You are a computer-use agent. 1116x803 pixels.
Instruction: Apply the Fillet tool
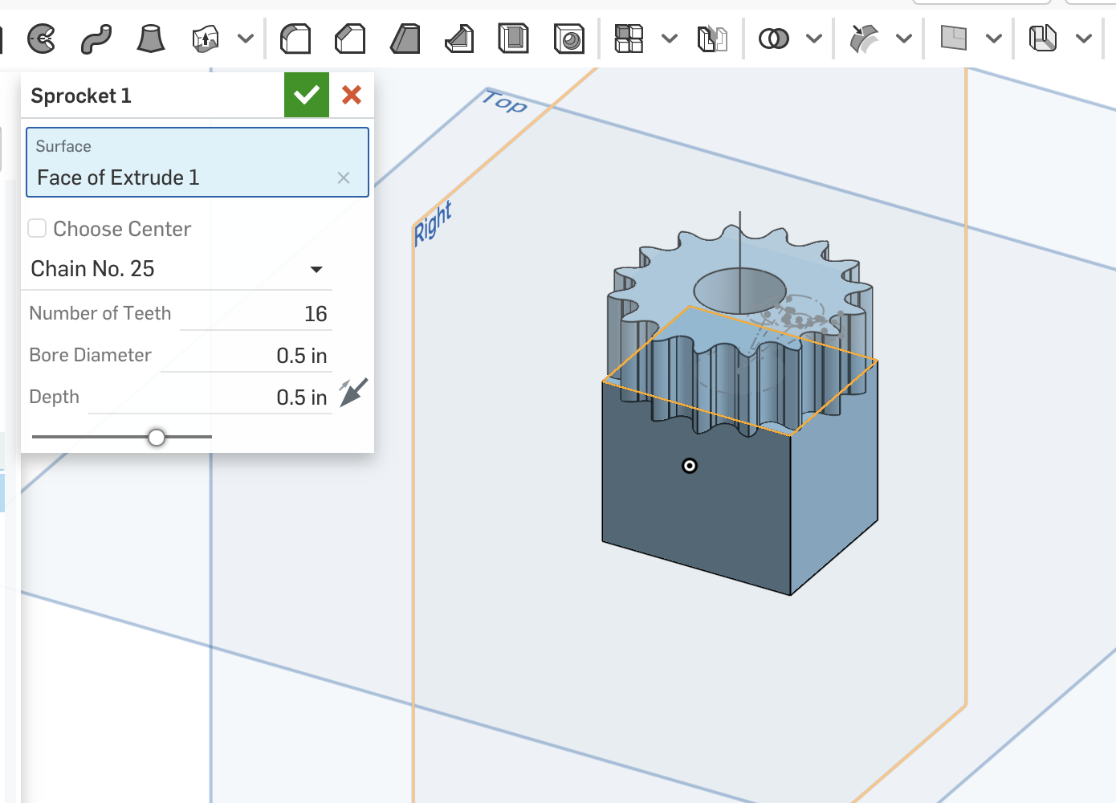click(x=295, y=38)
